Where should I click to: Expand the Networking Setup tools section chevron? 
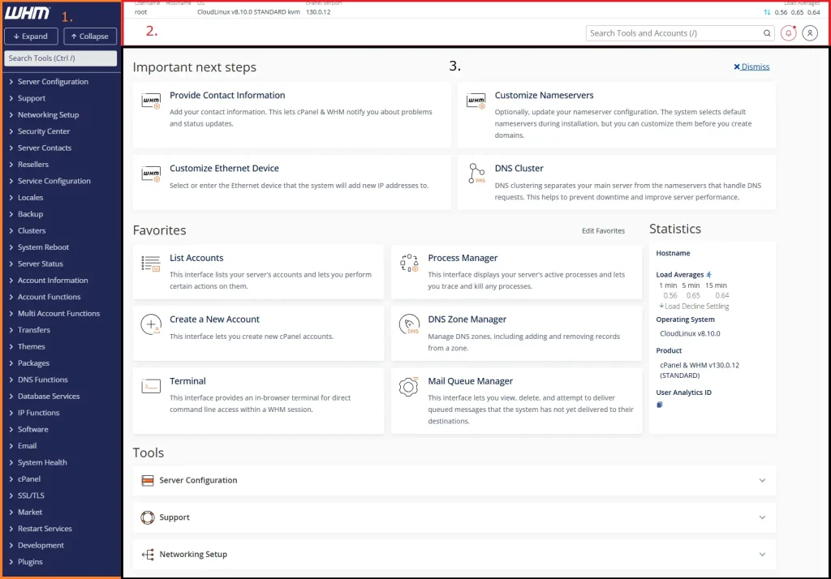[762, 555]
